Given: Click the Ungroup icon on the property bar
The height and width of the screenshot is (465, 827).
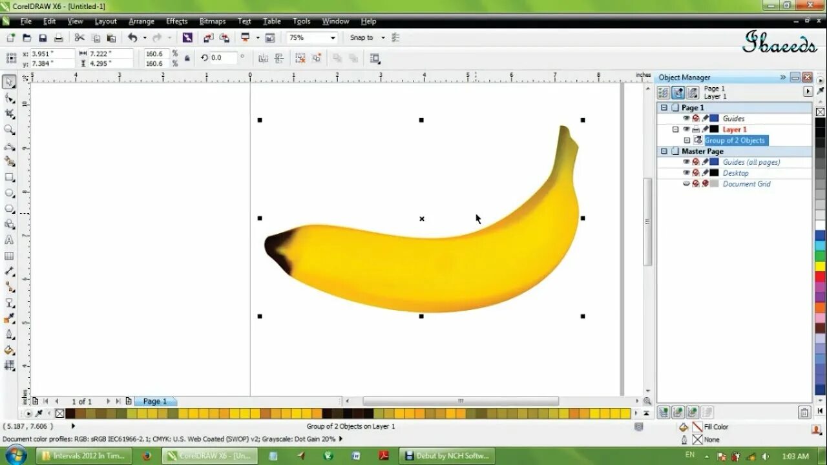Looking at the screenshot, I should pyautogui.click(x=300, y=58).
